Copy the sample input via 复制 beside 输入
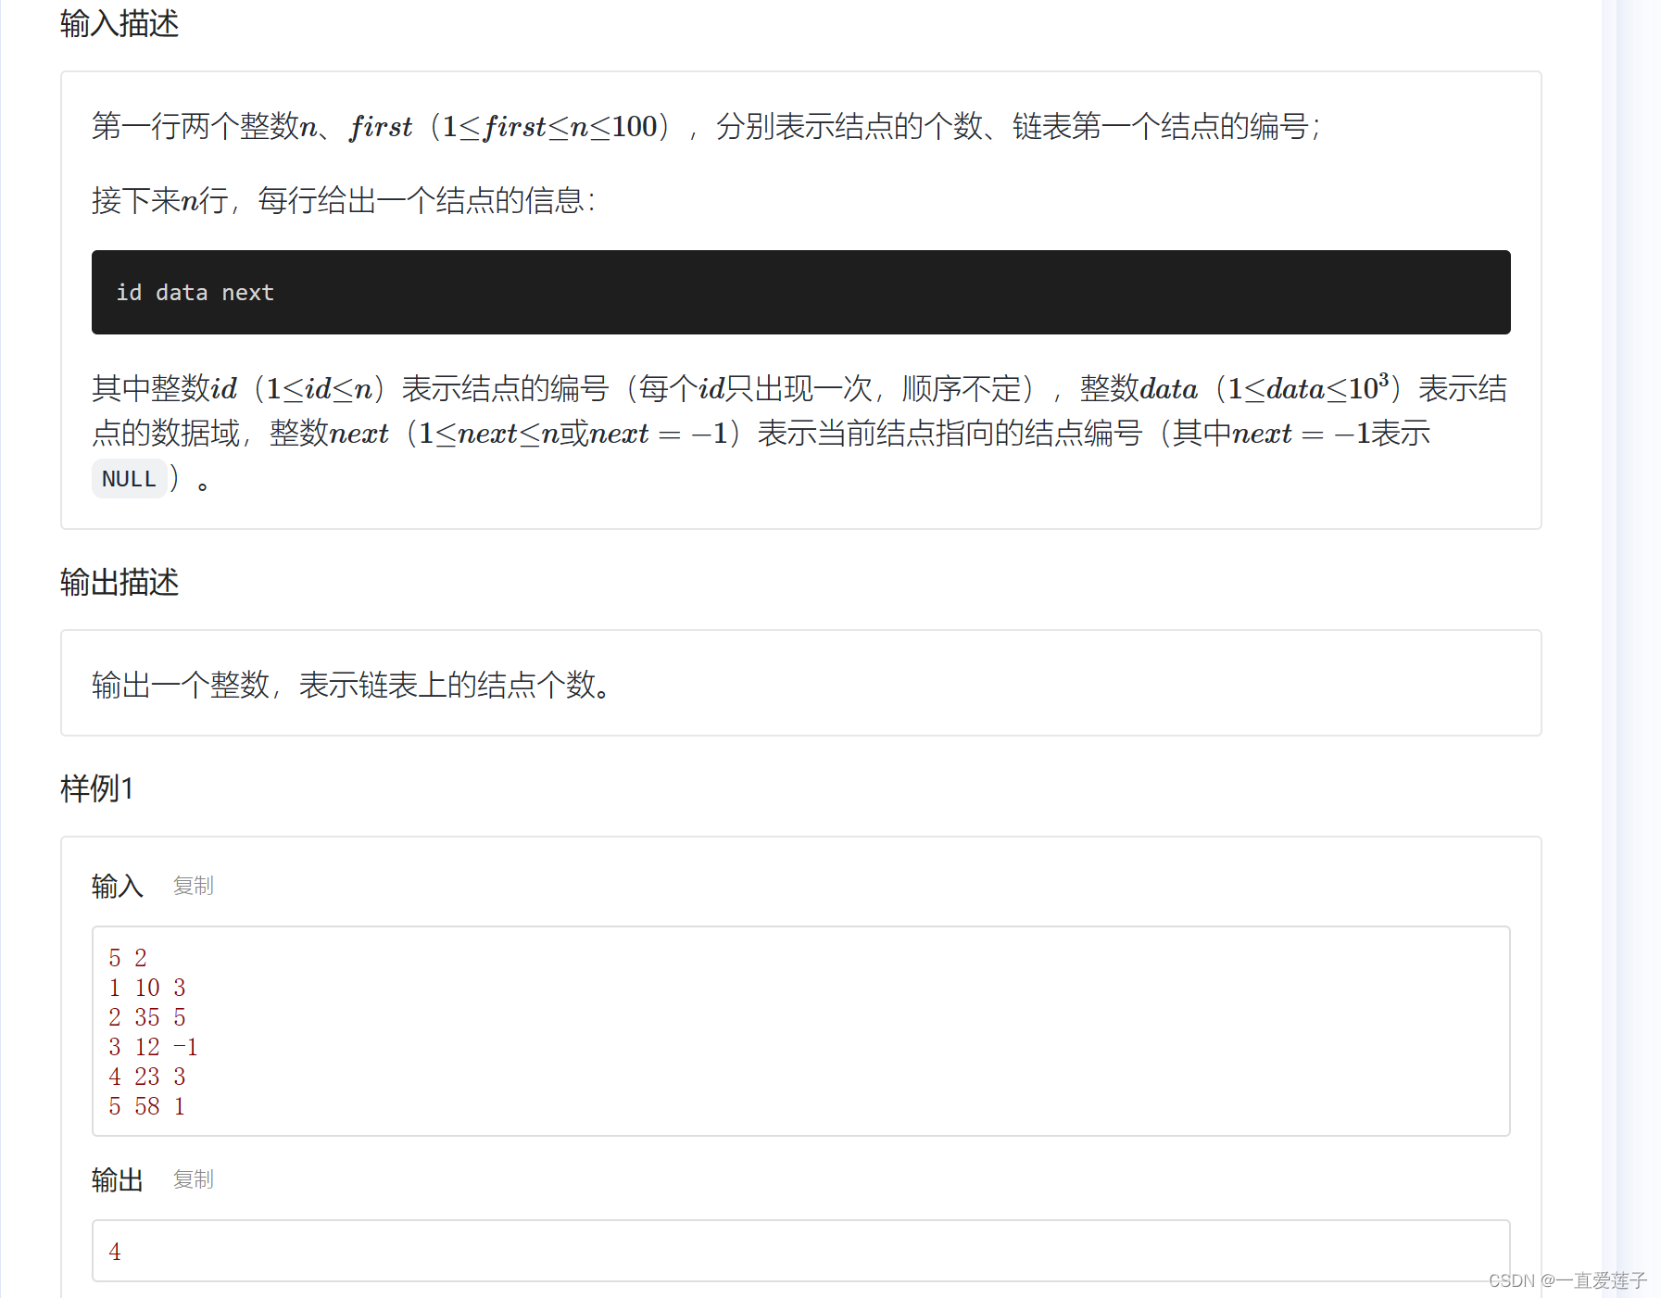This screenshot has width=1661, height=1298. point(194,886)
